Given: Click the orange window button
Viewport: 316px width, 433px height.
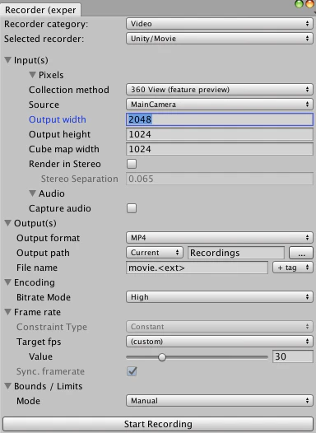Looking at the screenshot, I should [x=309, y=4].
